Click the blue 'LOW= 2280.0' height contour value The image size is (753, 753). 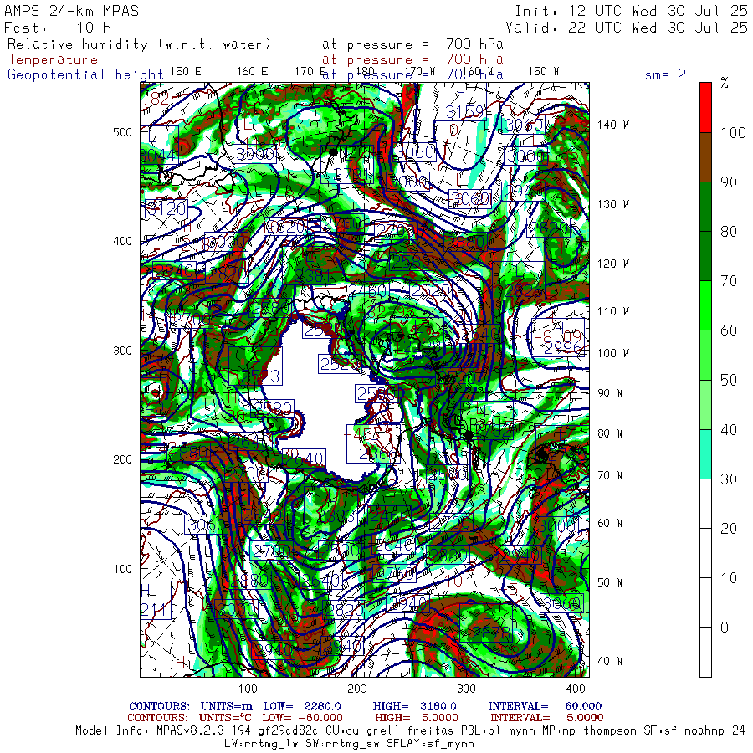pos(302,706)
